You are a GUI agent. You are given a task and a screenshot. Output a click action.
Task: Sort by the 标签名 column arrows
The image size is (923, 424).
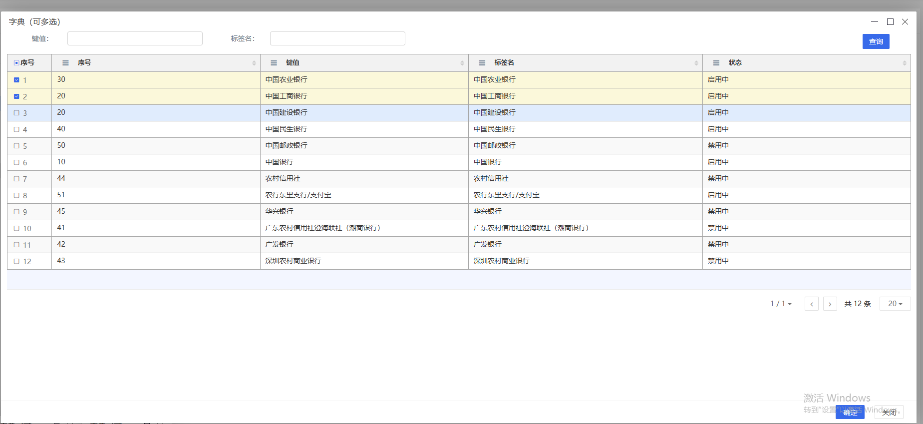(x=696, y=63)
